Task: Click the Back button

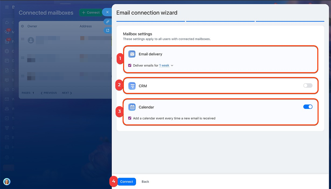Action: 145,182
